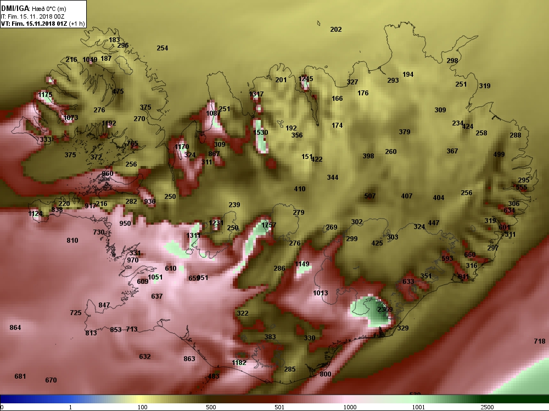549x411 pixels.
Task: Click the map value 1311
Action: (193, 236)
